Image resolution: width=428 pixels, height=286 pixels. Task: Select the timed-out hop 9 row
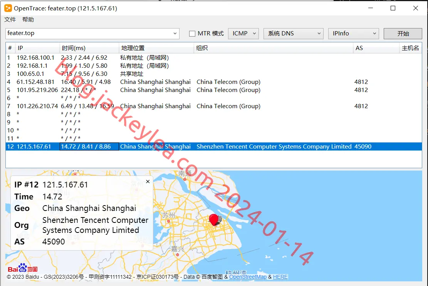pos(214,122)
